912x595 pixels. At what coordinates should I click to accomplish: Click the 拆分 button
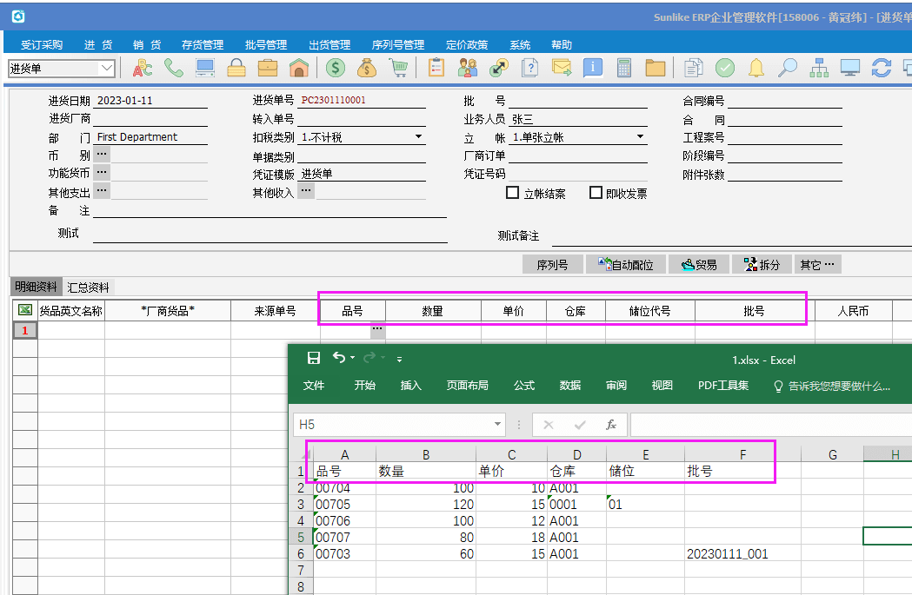(762, 265)
